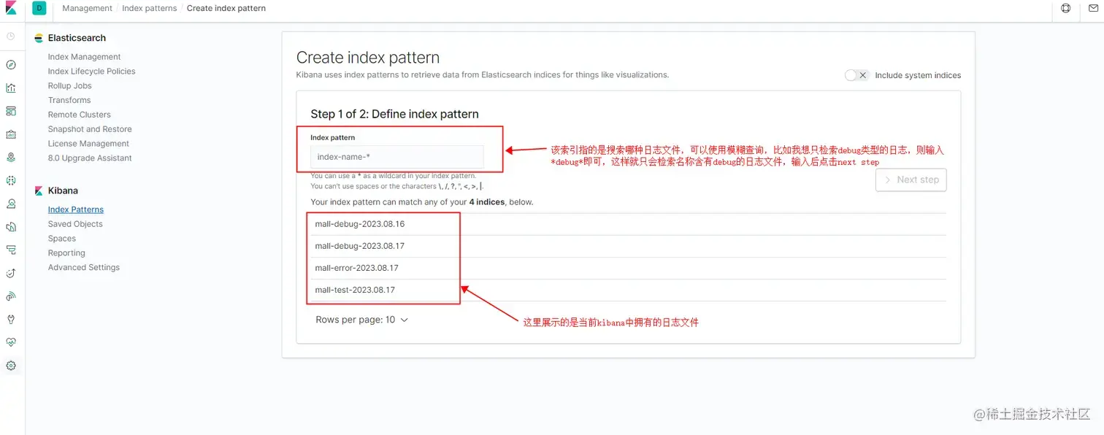The height and width of the screenshot is (435, 1104).
Task: Open APM icon in sidebar
Action: [11, 250]
